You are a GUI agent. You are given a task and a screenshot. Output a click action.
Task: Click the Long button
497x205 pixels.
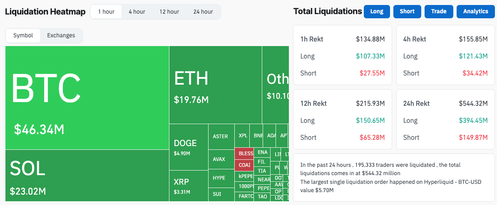pyautogui.click(x=377, y=11)
